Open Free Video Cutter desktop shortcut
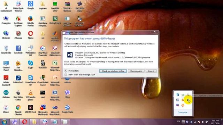The height and width of the screenshot is (125, 223). [x=18, y=95]
